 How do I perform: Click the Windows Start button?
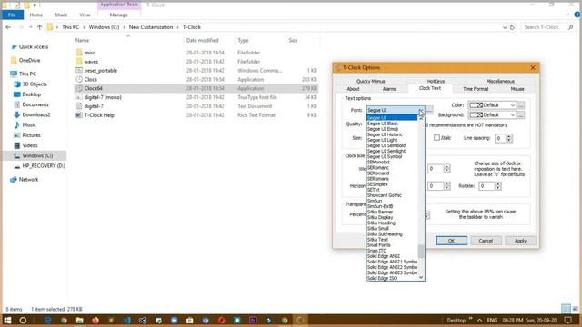click(x=7, y=320)
